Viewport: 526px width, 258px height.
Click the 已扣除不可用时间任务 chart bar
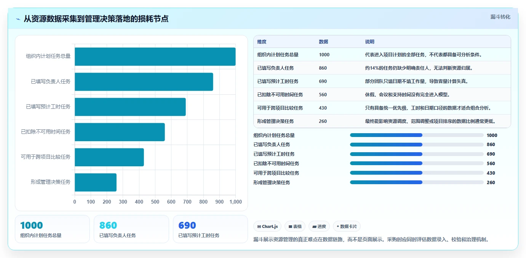pos(120,132)
